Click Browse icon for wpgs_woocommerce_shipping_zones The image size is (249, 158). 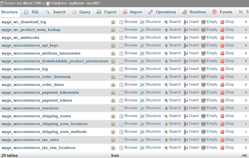tap(121, 116)
